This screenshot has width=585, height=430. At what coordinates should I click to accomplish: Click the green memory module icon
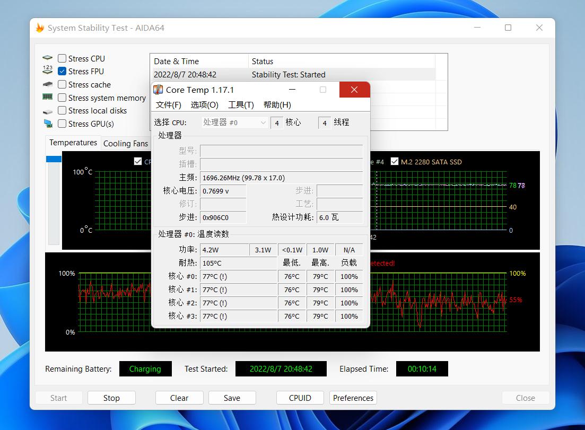(48, 97)
